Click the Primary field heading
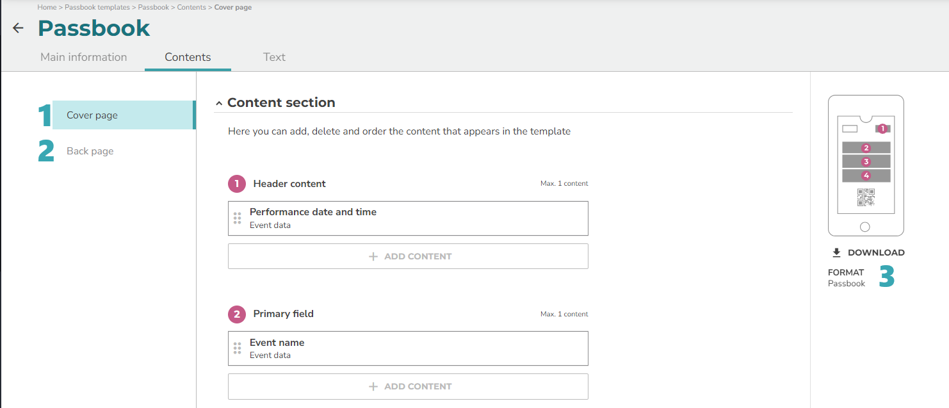This screenshot has width=949, height=408. 284,314
